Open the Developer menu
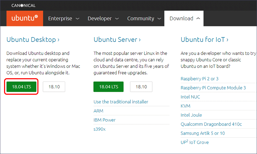The image size is (257, 154). [103, 18]
